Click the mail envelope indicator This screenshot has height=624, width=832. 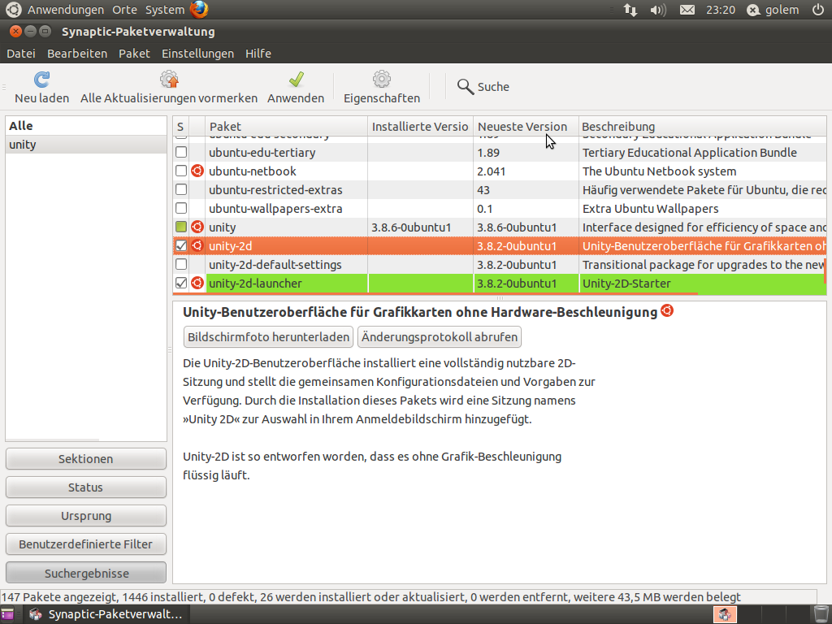tap(687, 10)
